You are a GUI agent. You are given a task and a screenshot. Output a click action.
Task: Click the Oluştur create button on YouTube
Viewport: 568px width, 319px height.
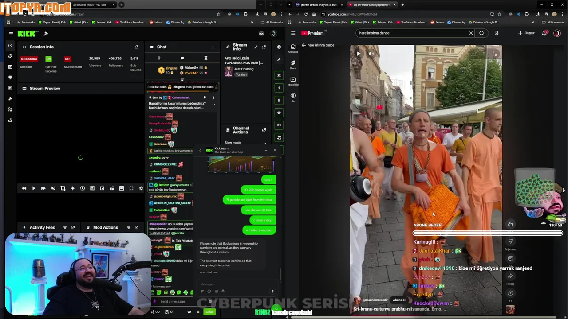coord(527,33)
